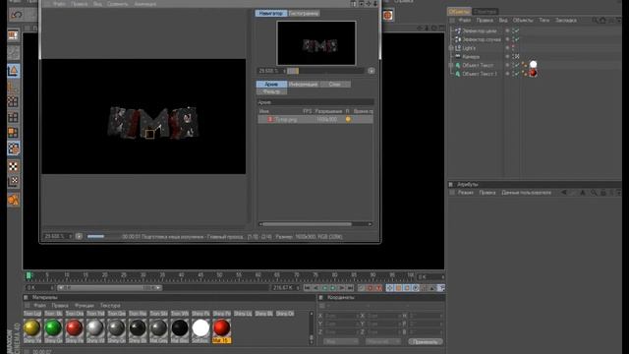Select the highlighted red Mat material sphere
The height and width of the screenshot is (354, 629).
(221, 327)
